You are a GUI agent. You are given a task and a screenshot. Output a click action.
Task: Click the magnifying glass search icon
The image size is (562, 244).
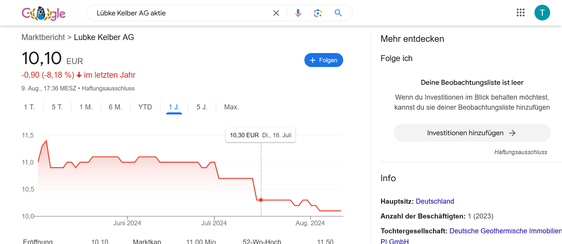(x=338, y=13)
